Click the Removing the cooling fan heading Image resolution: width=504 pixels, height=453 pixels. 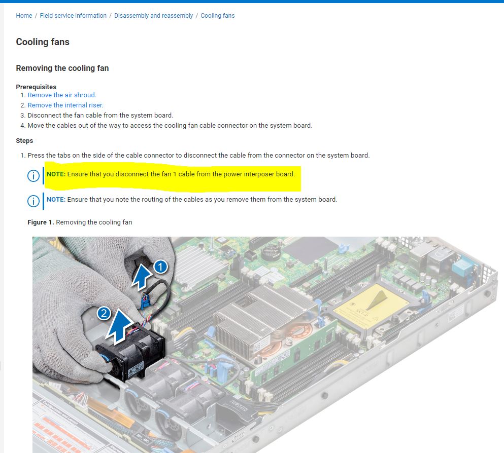click(x=62, y=68)
